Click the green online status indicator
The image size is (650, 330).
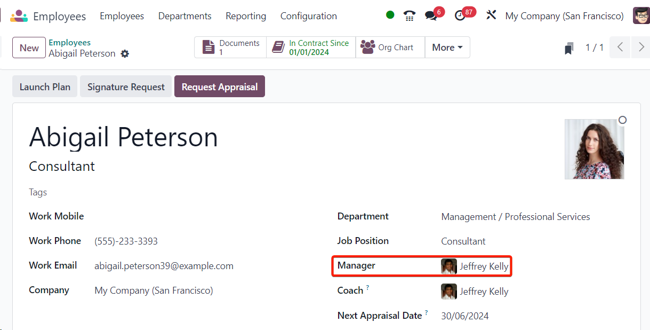pyautogui.click(x=390, y=15)
